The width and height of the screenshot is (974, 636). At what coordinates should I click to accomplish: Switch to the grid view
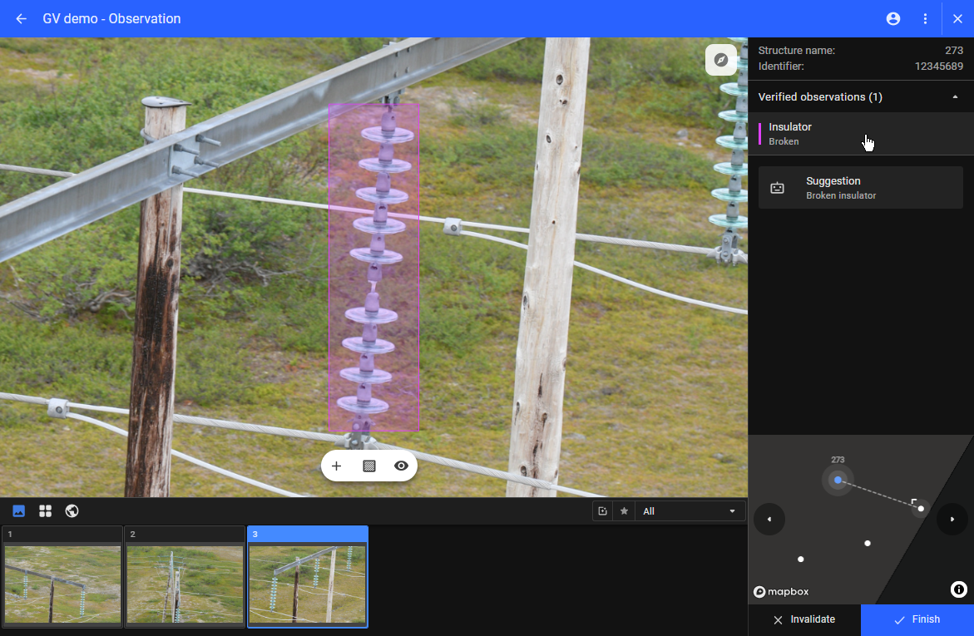[x=45, y=511]
